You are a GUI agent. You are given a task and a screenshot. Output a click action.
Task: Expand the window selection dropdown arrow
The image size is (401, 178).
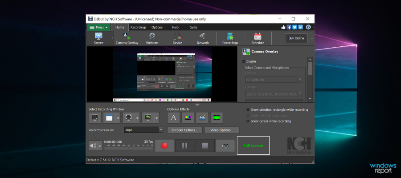[118, 118]
